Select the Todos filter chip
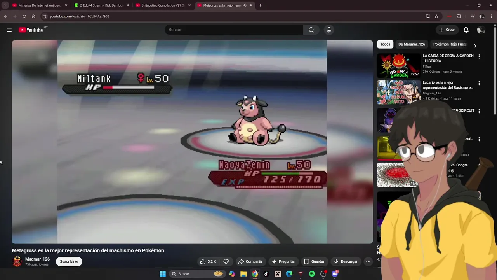 385,44
